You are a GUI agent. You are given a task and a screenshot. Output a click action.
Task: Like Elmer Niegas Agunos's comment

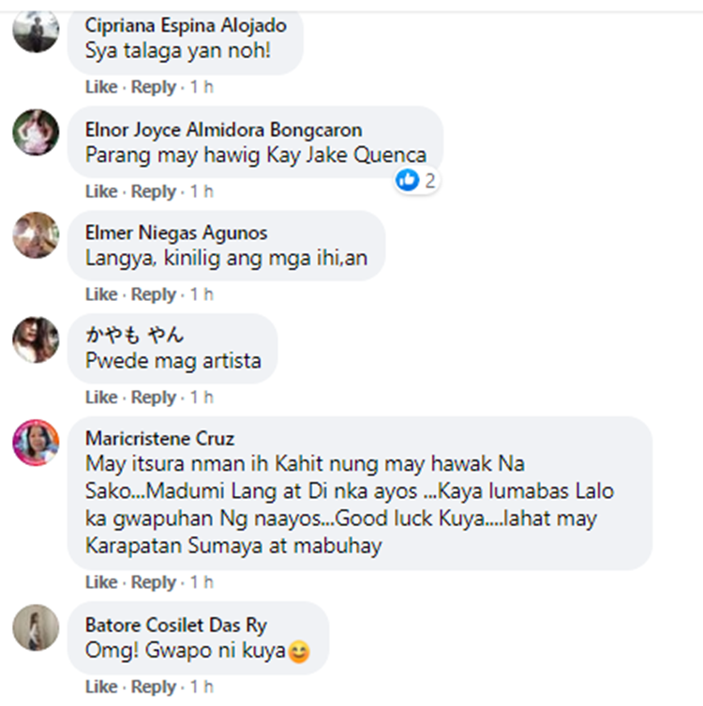[x=101, y=294]
